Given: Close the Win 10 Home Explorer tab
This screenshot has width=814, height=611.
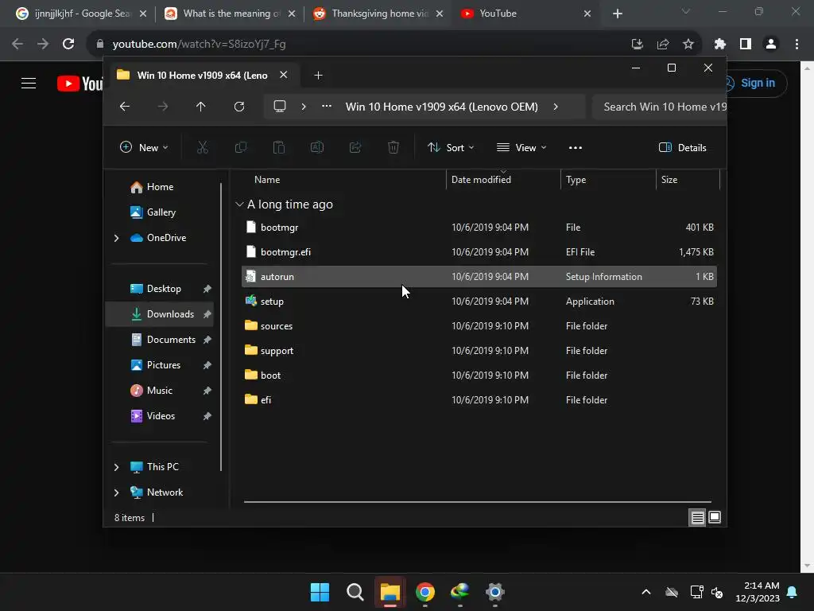Looking at the screenshot, I should pyautogui.click(x=284, y=75).
